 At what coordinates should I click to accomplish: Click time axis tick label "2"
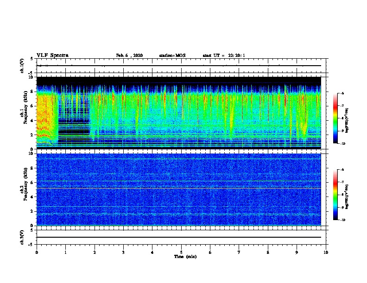click(95, 252)
